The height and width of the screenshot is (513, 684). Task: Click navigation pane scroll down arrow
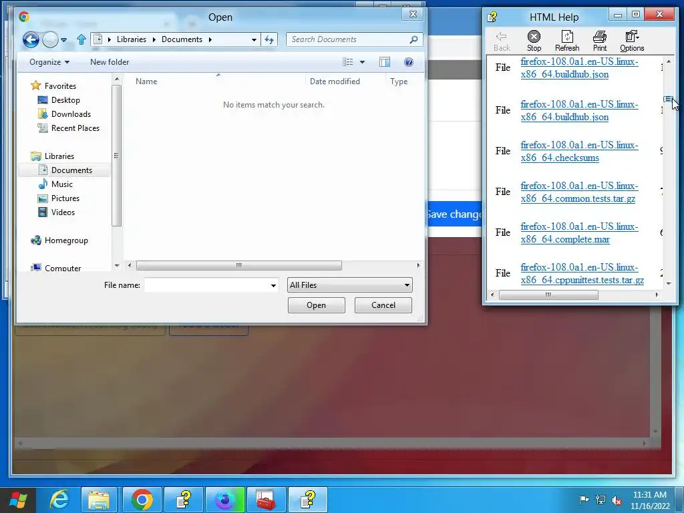point(116,265)
